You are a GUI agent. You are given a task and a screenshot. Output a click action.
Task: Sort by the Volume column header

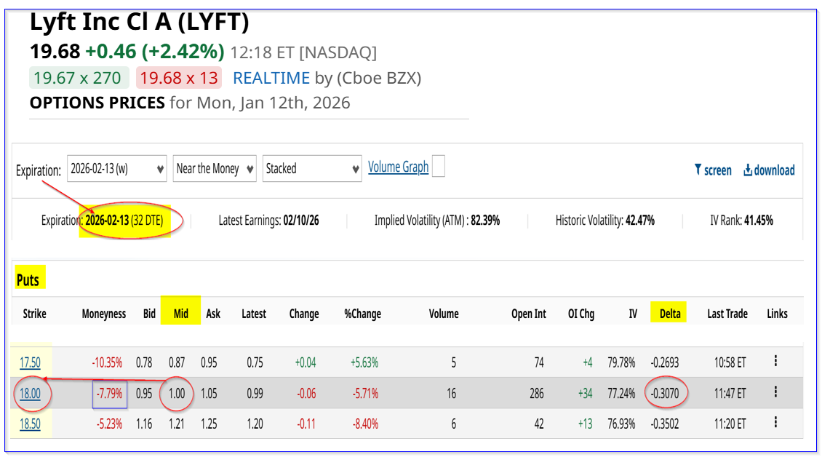tap(444, 314)
